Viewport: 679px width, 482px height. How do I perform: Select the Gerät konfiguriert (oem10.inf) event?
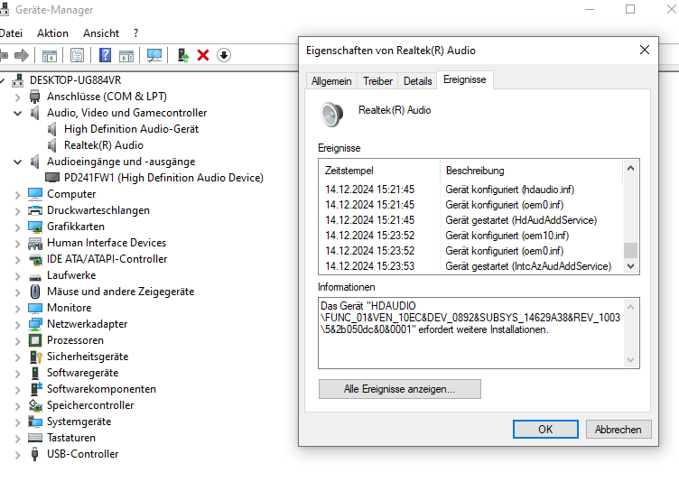click(x=471, y=236)
